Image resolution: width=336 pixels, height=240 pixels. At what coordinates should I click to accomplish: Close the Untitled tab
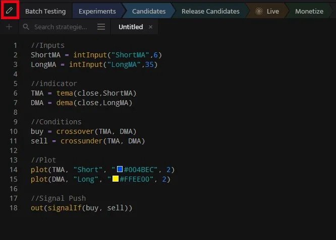(x=151, y=27)
